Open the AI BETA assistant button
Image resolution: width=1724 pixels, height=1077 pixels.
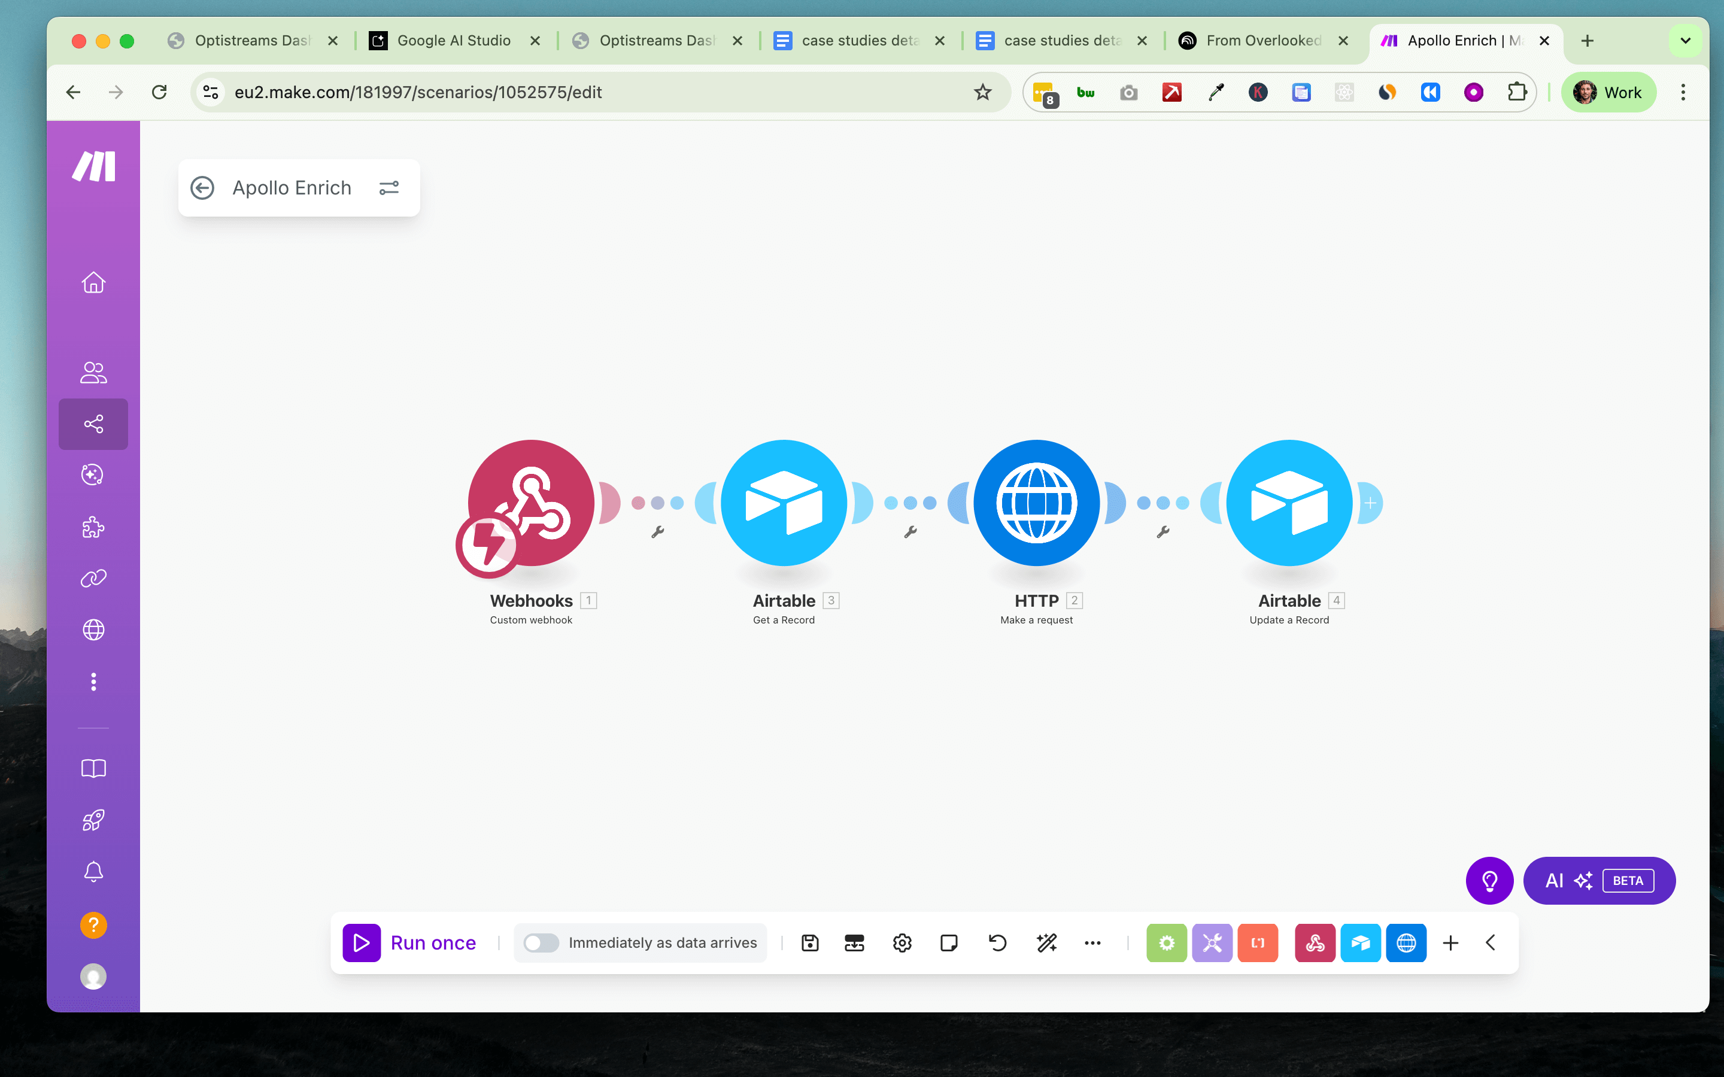click(x=1599, y=880)
